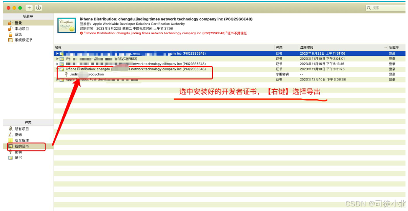Expand the selected certificate expiring 2023年8月22日
The width and height of the screenshot is (408, 211).
57,53
